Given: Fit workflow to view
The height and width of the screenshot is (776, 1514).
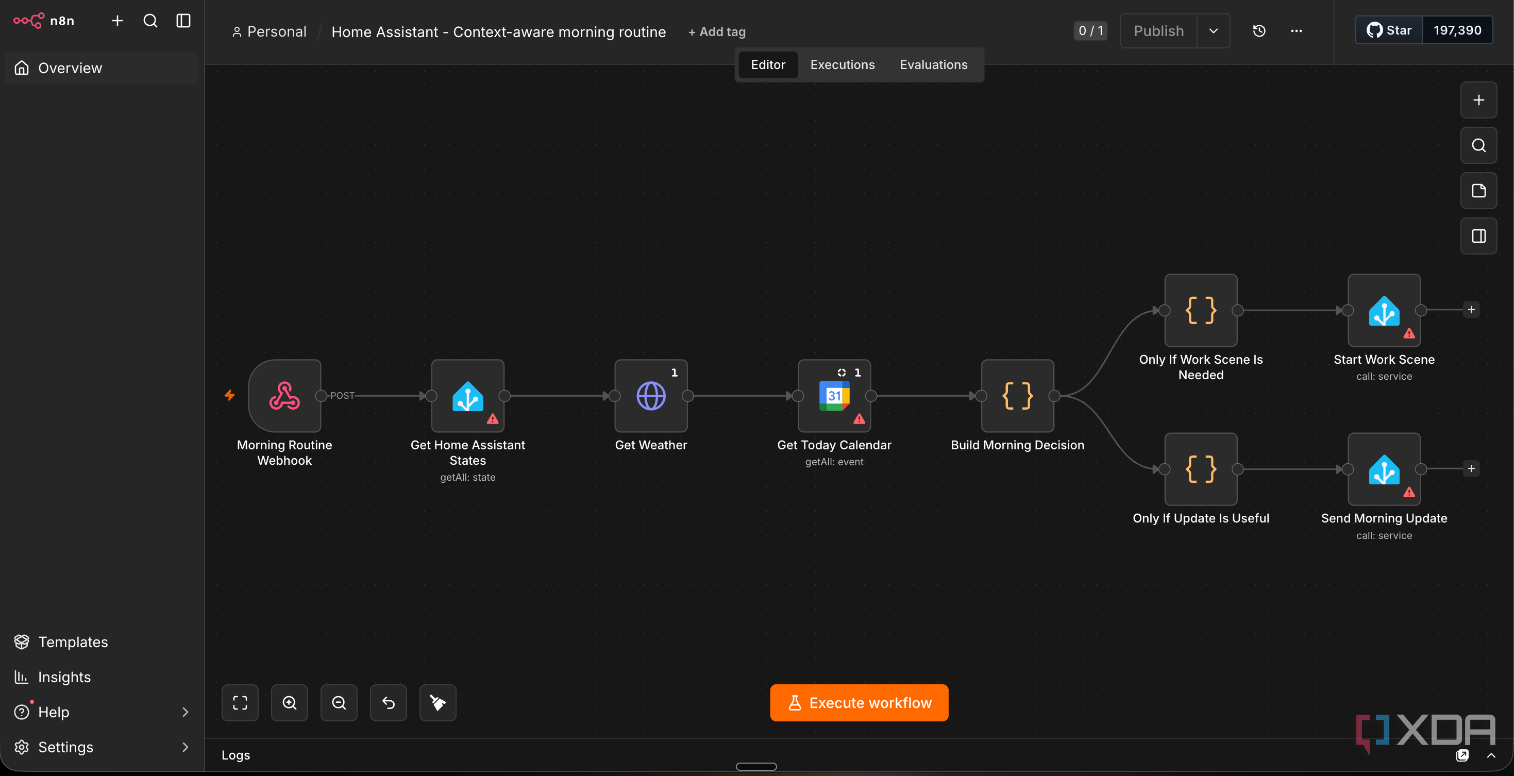Looking at the screenshot, I should [240, 702].
